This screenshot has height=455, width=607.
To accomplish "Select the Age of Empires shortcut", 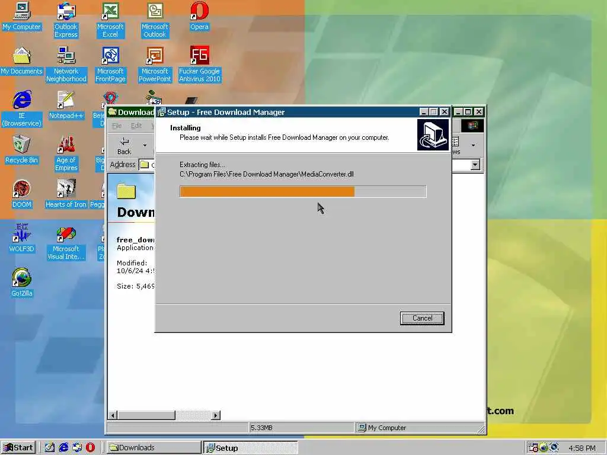I will (66, 153).
